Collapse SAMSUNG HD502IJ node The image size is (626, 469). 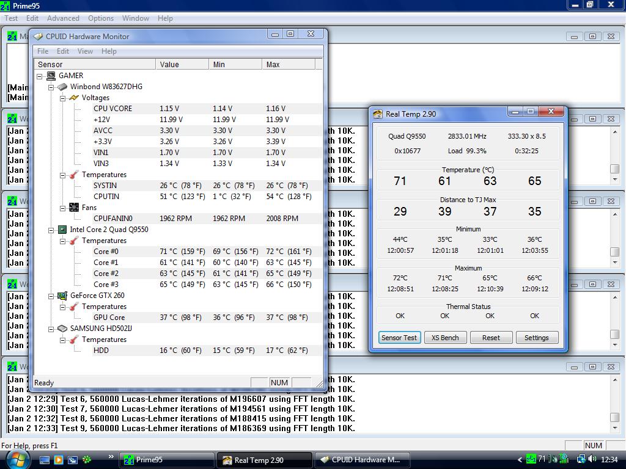(51, 329)
